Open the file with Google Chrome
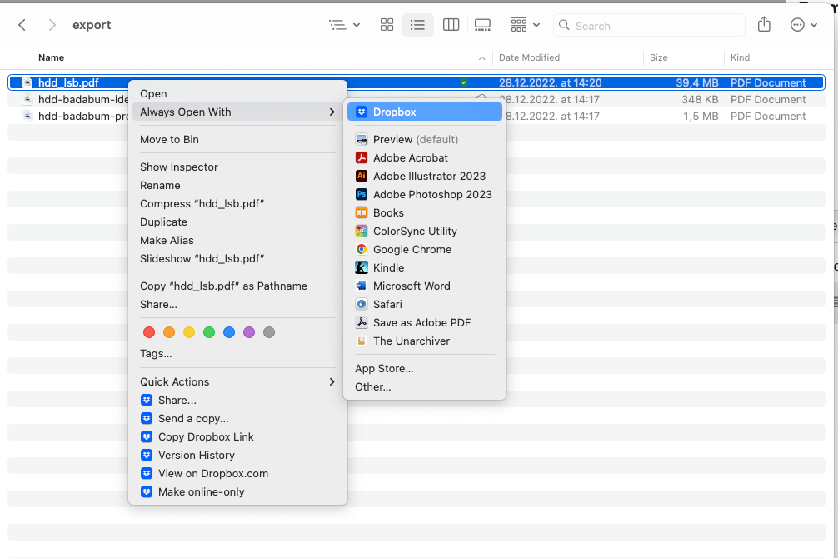The image size is (838, 558). (x=413, y=249)
